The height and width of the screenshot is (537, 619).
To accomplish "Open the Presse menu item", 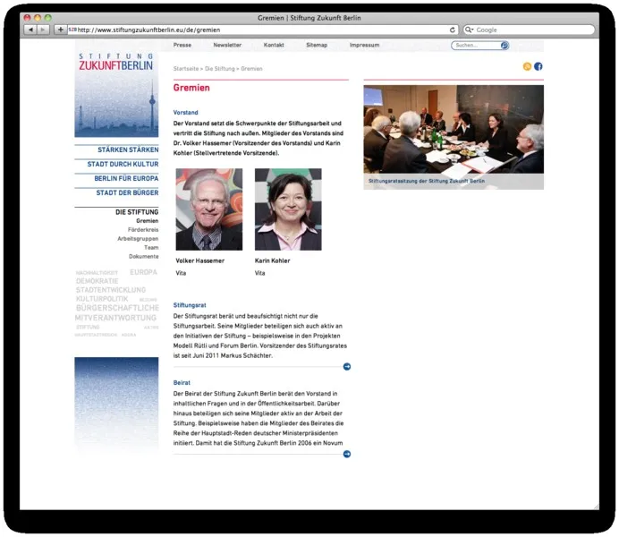I will [182, 45].
